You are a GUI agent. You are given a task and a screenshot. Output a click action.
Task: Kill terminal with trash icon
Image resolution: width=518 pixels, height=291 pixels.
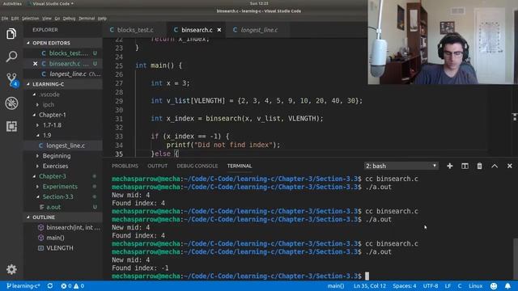pos(479,166)
